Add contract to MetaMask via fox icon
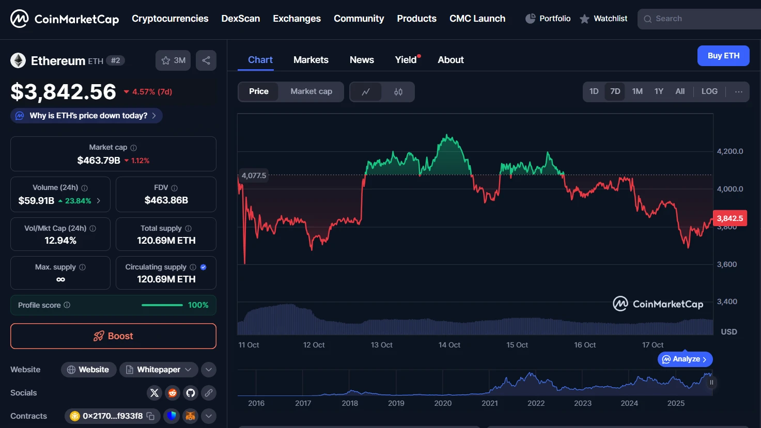761x428 pixels. [191, 416]
